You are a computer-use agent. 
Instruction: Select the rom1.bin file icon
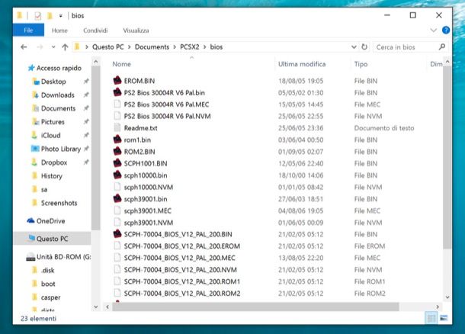(x=117, y=140)
